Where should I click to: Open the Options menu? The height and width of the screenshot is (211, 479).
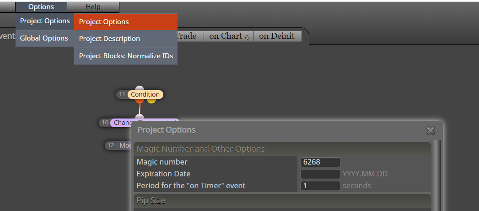coord(41,7)
